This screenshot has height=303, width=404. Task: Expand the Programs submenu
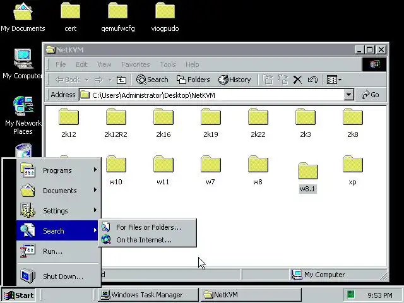pos(57,170)
